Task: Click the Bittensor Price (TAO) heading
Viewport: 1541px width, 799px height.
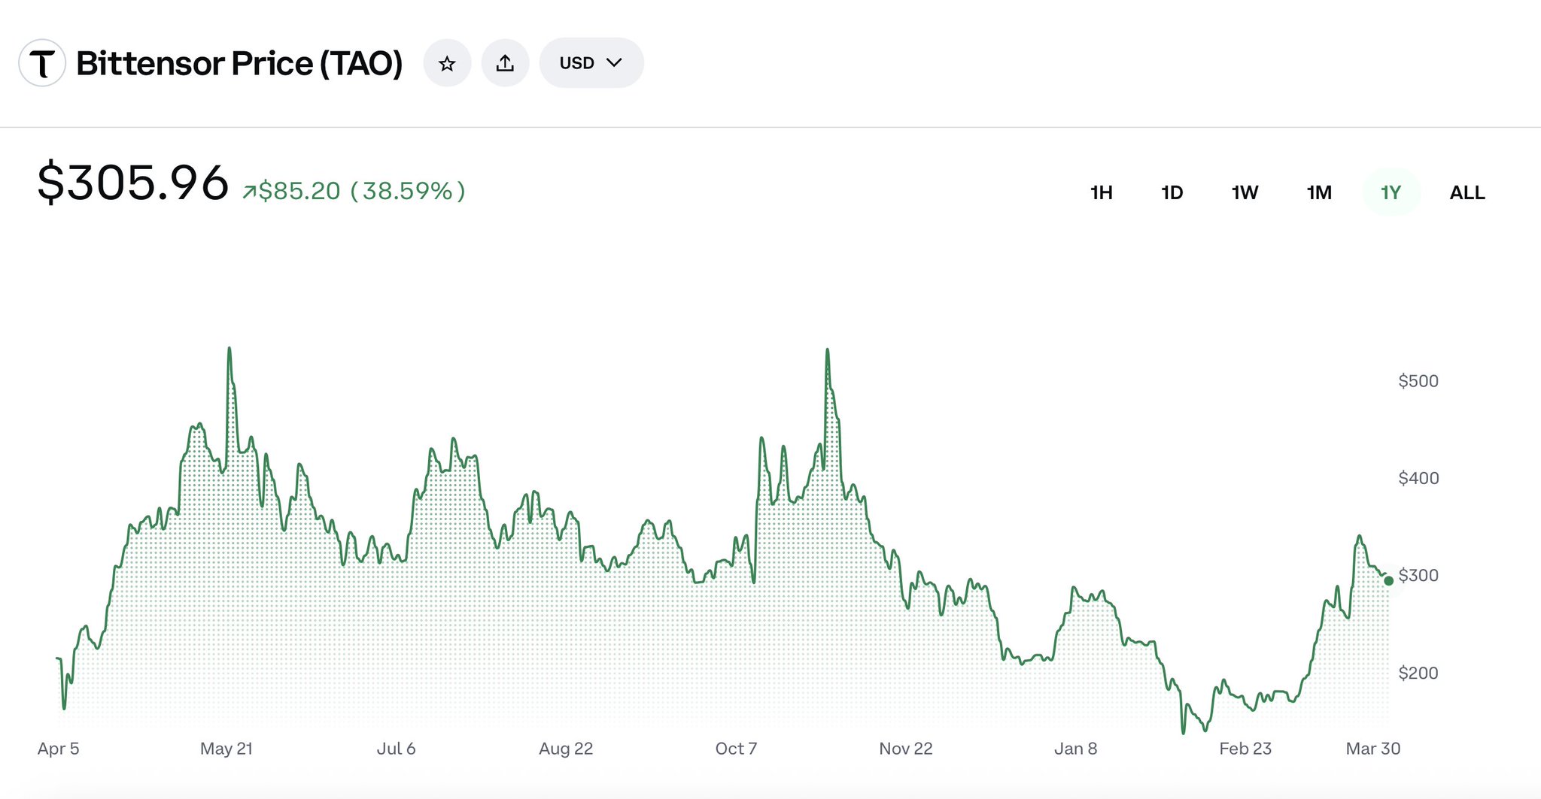Action: [x=239, y=63]
